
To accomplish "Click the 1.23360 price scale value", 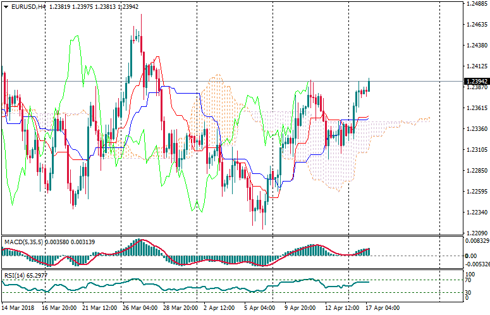I will (x=475, y=129).
